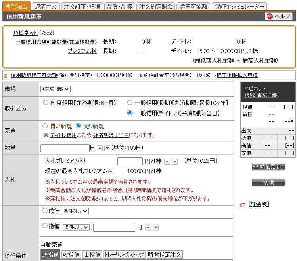The width and height of the screenshot is (297, 261).
Task: Select 成行 order radio button
Action: click(45, 210)
